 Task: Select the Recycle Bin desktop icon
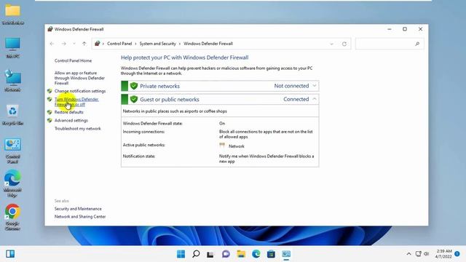[x=12, y=115]
